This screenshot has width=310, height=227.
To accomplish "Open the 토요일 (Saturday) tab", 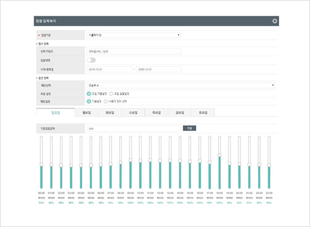I will 203,113.
